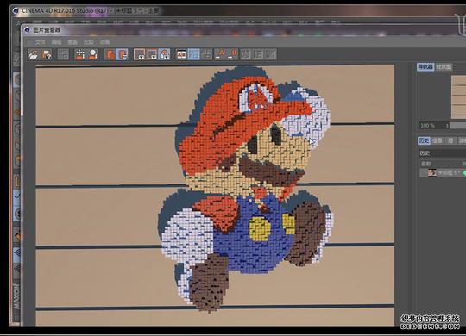Image resolution: width=466 pixels, height=336 pixels.
Task: Select the 层 layer tab
Action: (450, 140)
